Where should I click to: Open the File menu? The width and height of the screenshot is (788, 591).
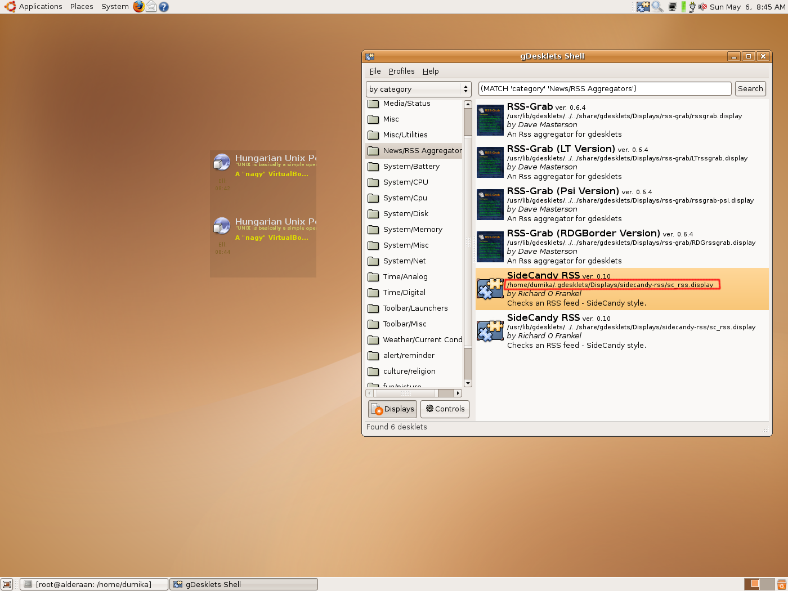click(375, 71)
